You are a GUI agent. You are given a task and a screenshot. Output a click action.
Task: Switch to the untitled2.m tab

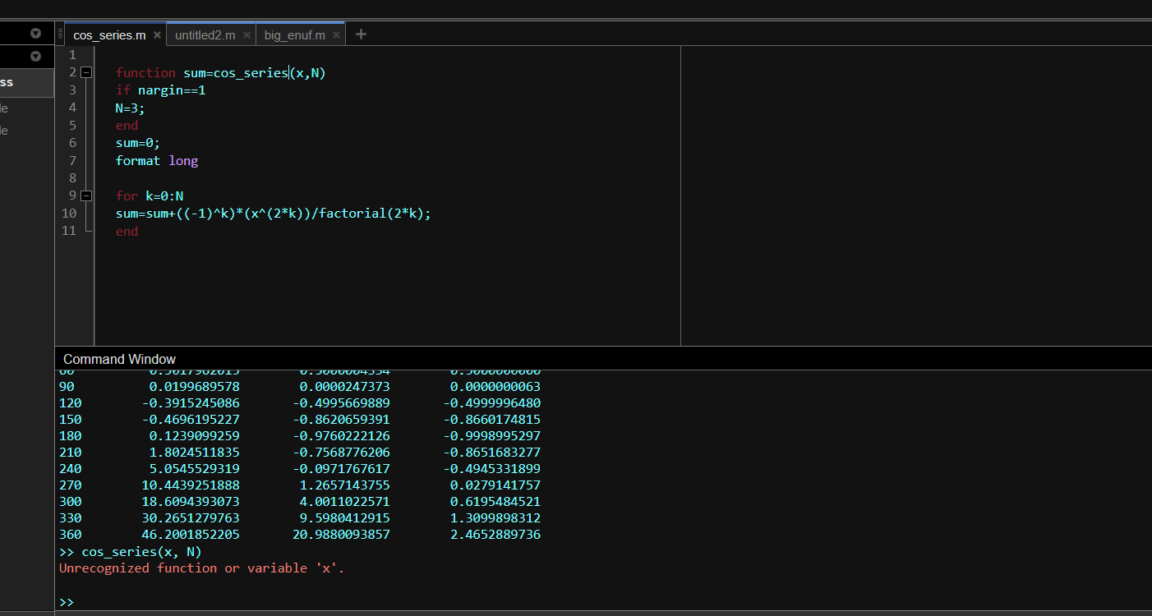click(205, 35)
